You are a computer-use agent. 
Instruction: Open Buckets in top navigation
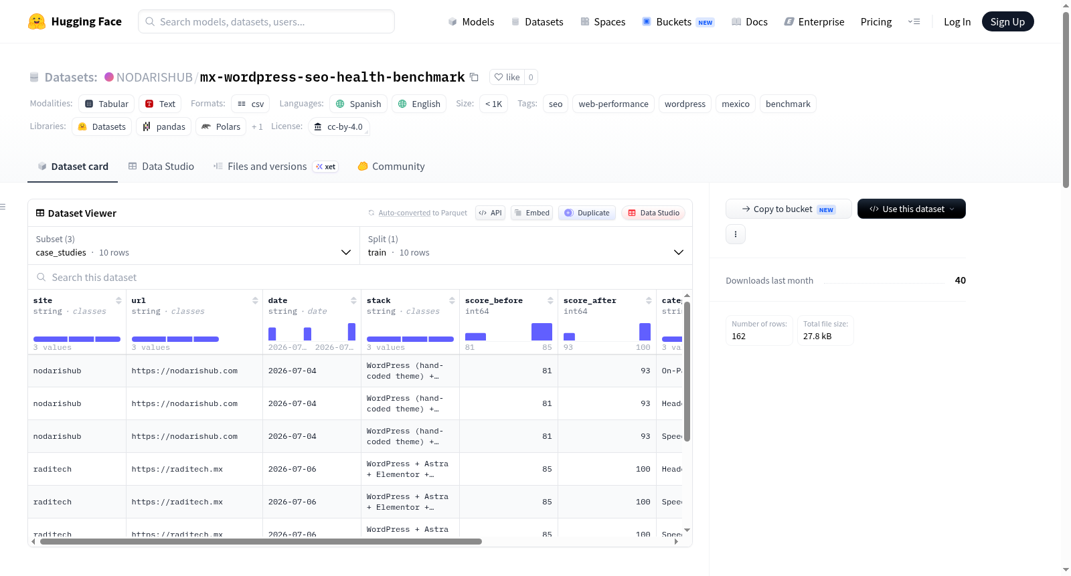(x=678, y=21)
